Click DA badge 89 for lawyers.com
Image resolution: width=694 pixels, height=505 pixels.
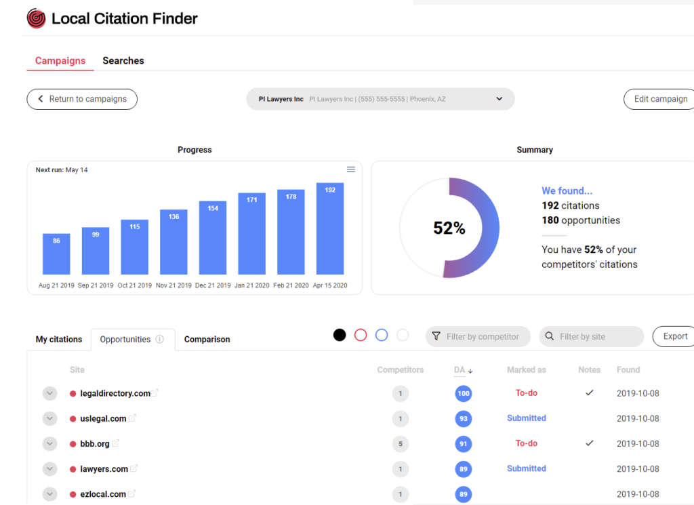tap(463, 469)
